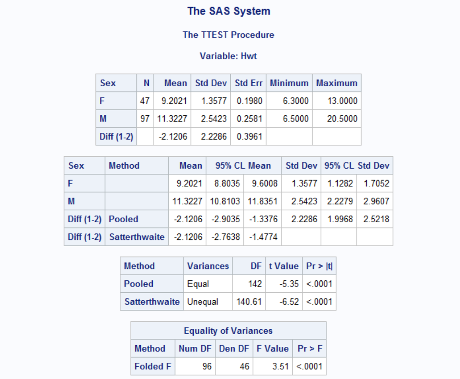Screen dimensions: 460x379
Task: Click the "Equality of Variances" table title
Action: (x=228, y=331)
